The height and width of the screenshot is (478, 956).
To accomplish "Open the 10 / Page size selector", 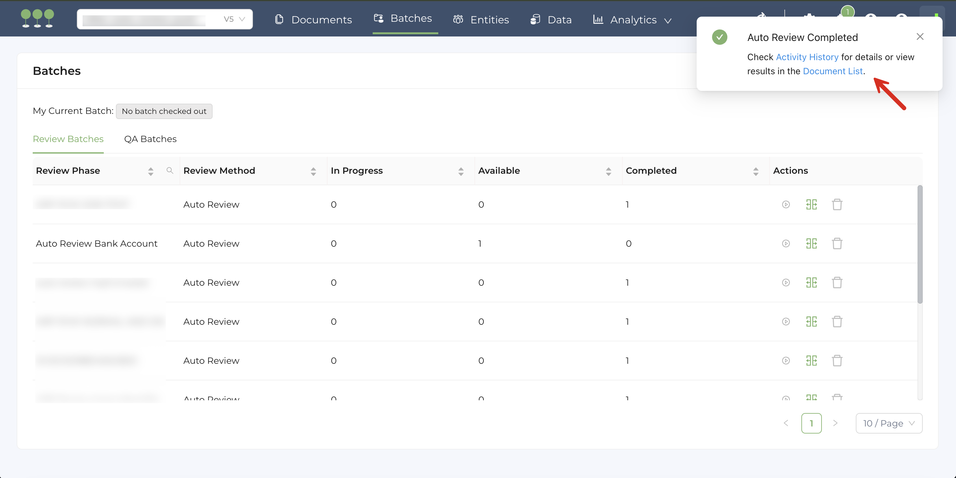I will click(888, 423).
